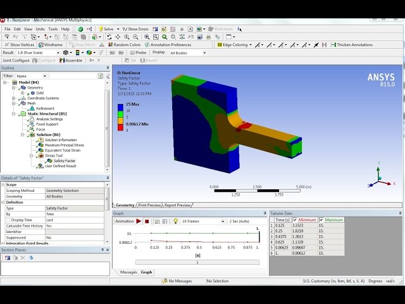Toggle Wireframe display
The image size is (405, 304).
point(51,45)
